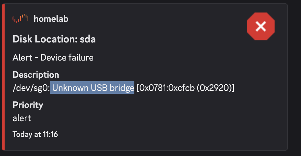
Task: Select the homelab author name
Action: click(x=51, y=19)
